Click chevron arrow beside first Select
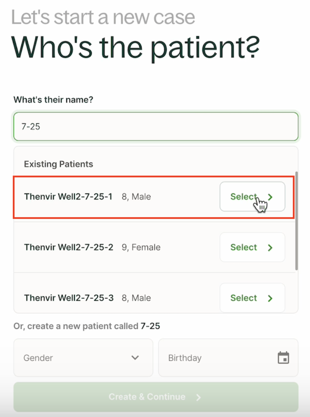The image size is (310, 417). [270, 197]
